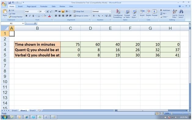Toggle underline formatting

(33, 16)
